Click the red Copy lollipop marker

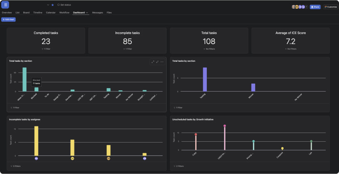[x=196, y=134]
